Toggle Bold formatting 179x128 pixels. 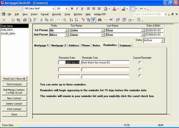coord(72,9)
